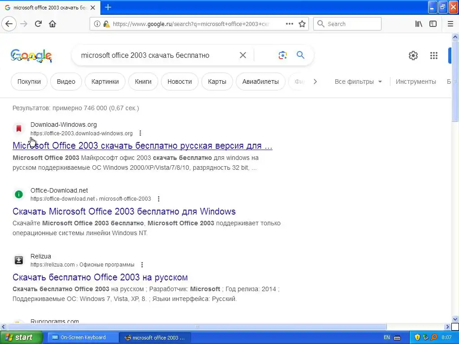Close the microsoft office 2003 tab
This screenshot has height=344, width=459.
coord(93,8)
